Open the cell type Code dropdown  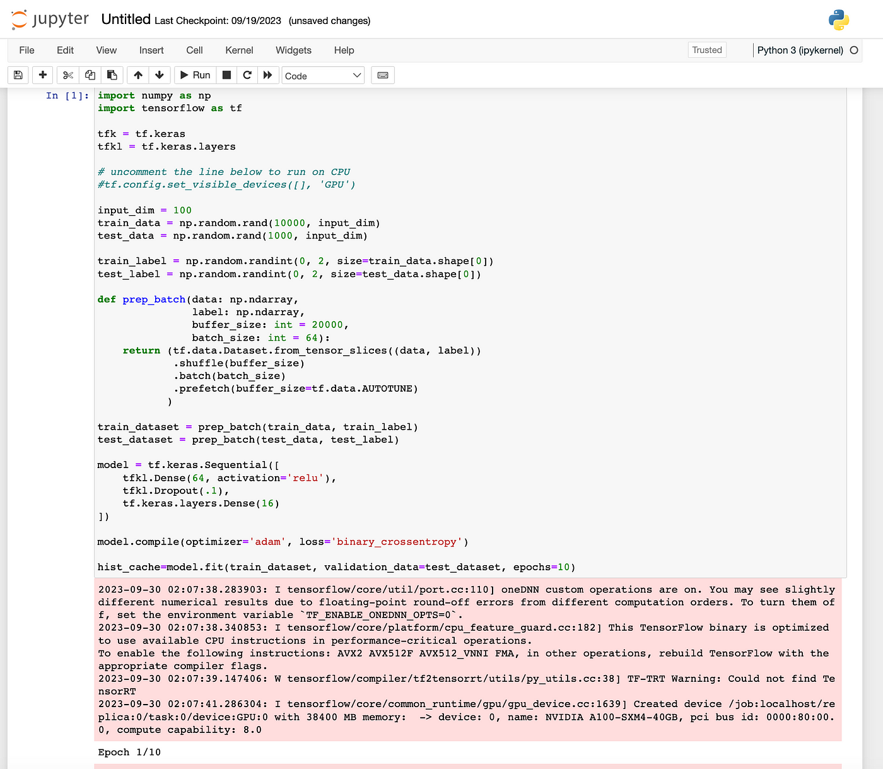point(323,76)
